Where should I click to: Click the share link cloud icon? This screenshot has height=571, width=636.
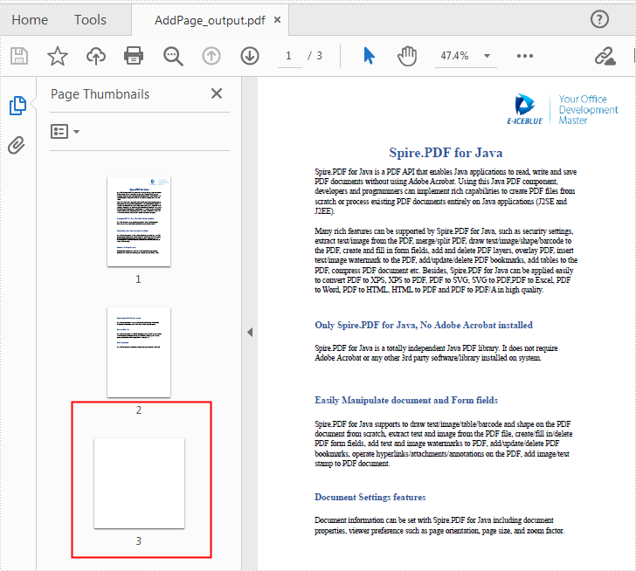click(605, 56)
